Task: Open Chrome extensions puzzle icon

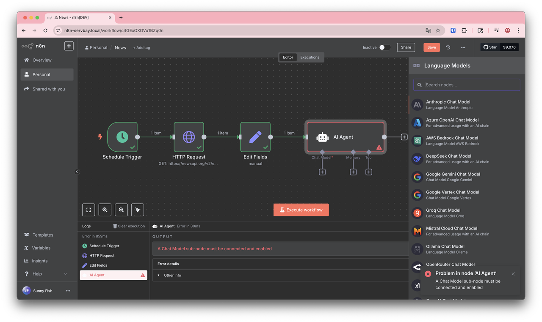Action: click(x=464, y=30)
